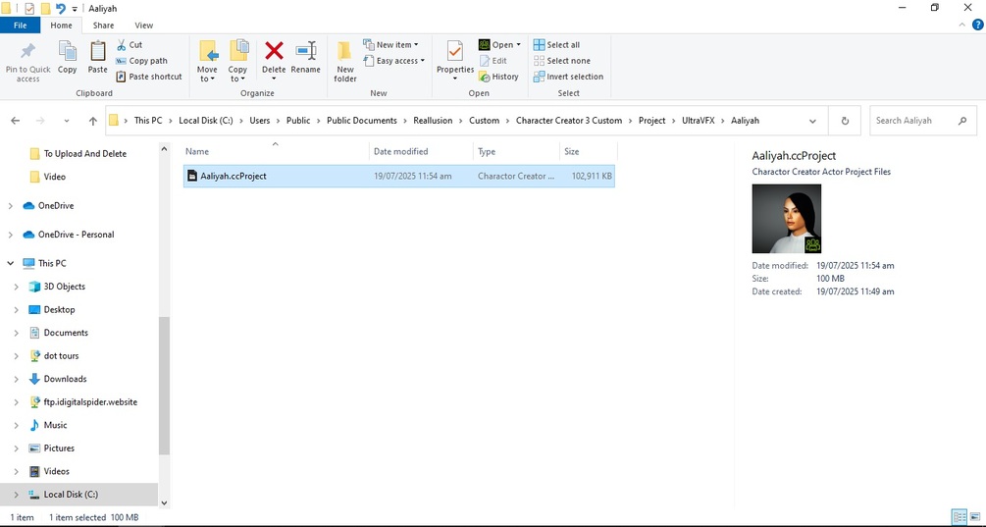Open the Easy access dropdown
Image resolution: width=986 pixels, height=527 pixels.
tap(394, 61)
